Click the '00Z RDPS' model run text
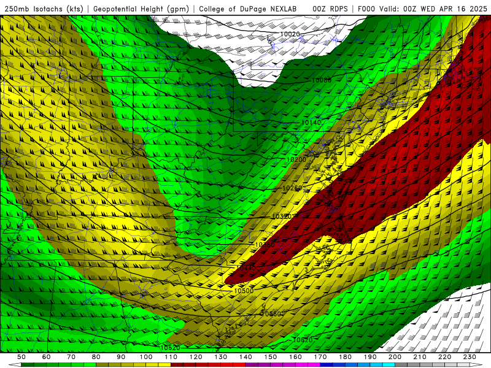 [x=330, y=9]
